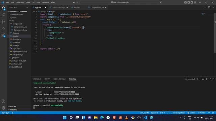Image resolution: width=216 pixels, height=121 pixels.
Task: Click the Run Code play icon
Action: pos(205,7)
